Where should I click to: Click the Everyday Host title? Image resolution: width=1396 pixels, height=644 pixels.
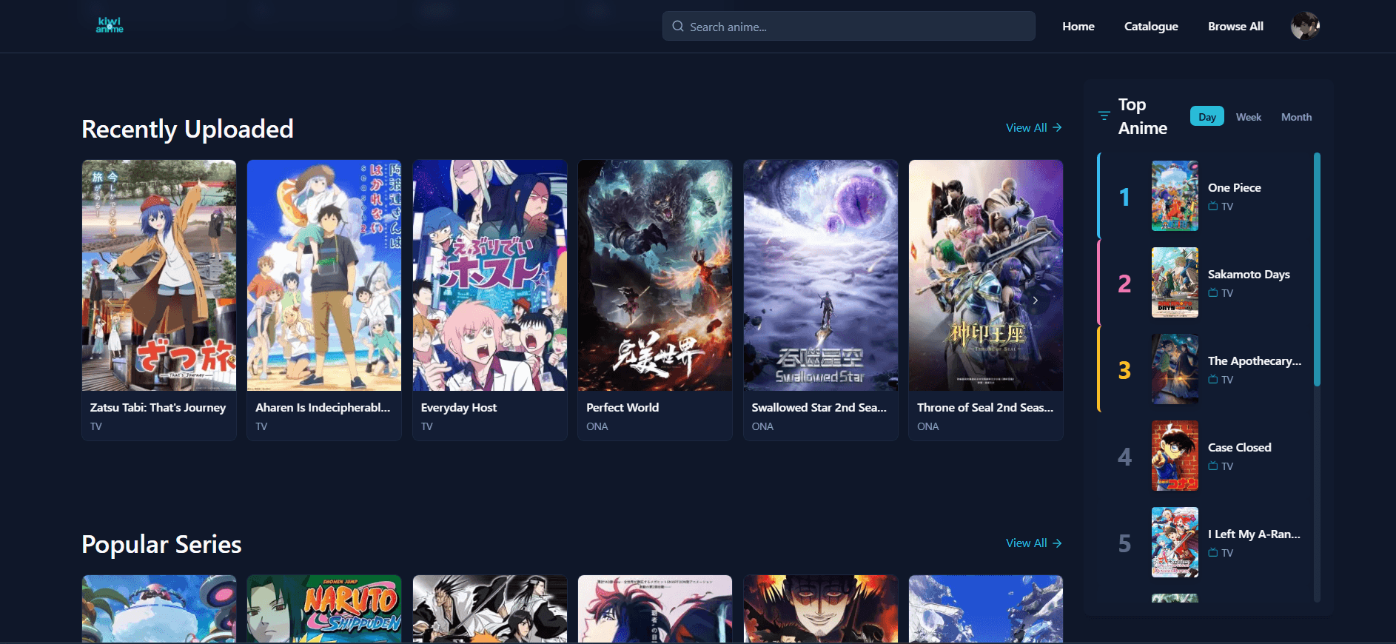coord(459,407)
